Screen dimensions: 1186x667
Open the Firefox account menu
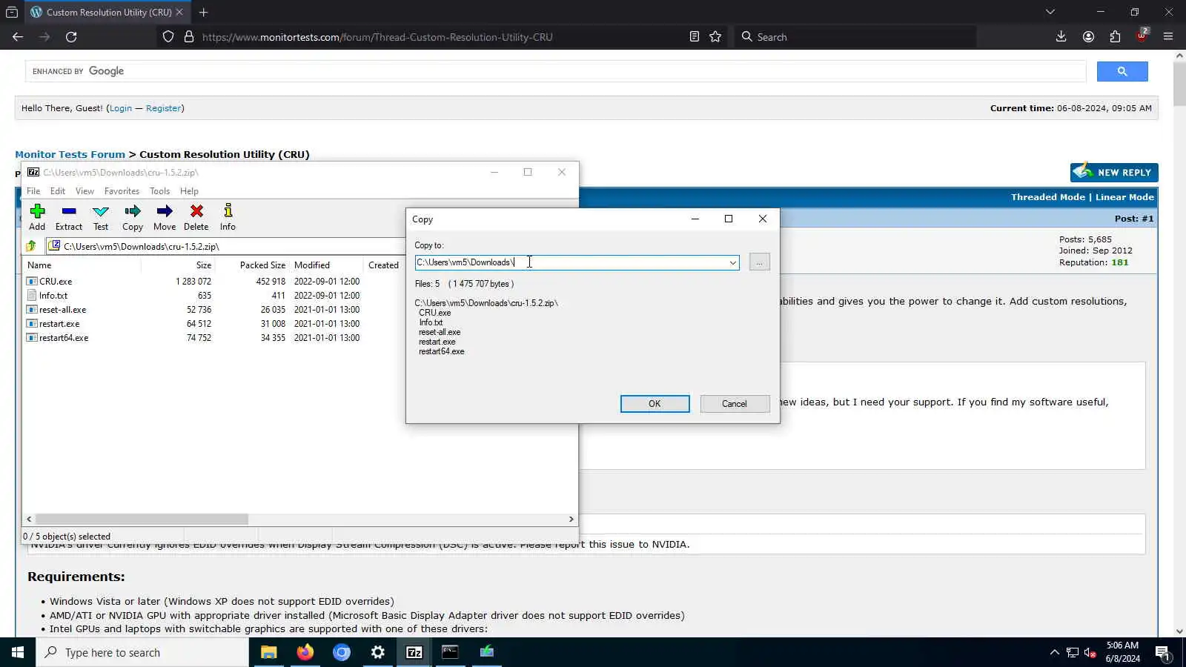[1088, 37]
